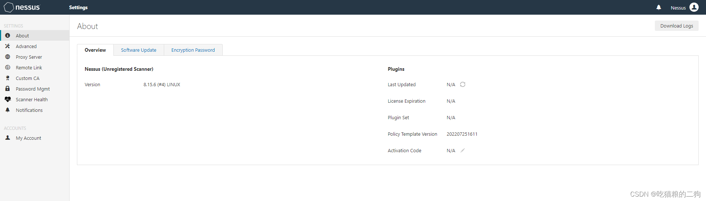This screenshot has width=706, height=201.
Task: Click the Password Mgmt lock icon
Action: point(7,89)
